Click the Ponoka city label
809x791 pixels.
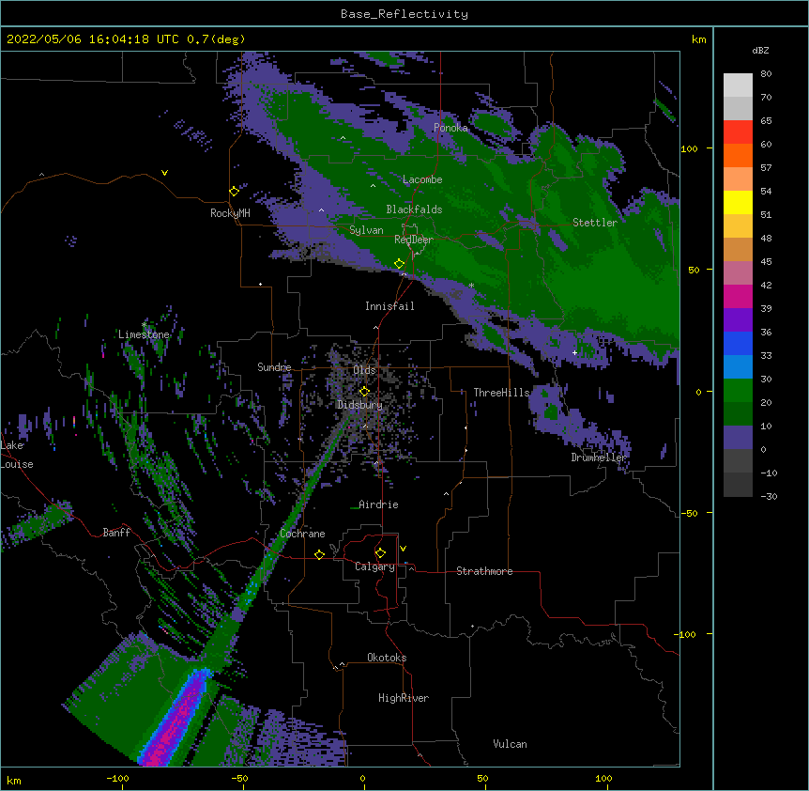coord(450,128)
